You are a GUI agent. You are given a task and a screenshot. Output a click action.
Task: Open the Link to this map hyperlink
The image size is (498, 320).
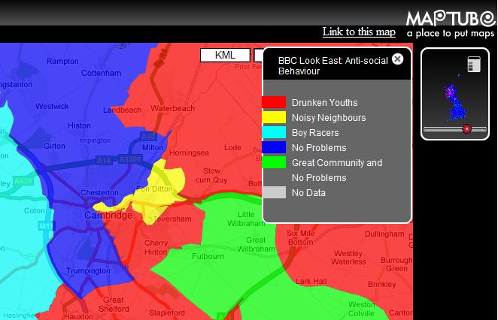pos(359,32)
